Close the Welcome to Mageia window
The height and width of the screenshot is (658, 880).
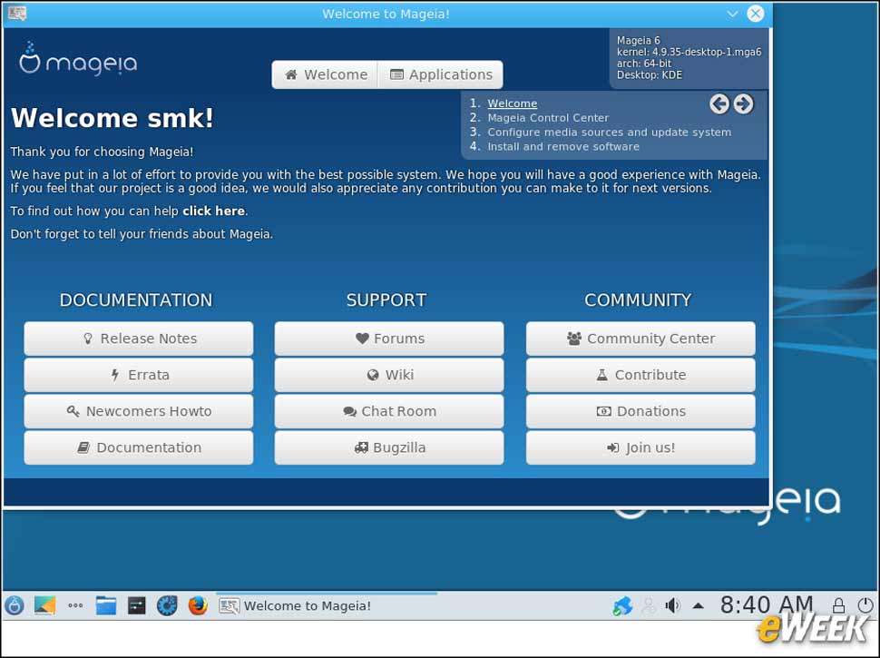tap(756, 14)
